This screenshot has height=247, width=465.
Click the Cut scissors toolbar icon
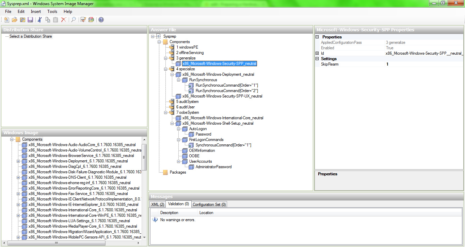click(x=40, y=20)
